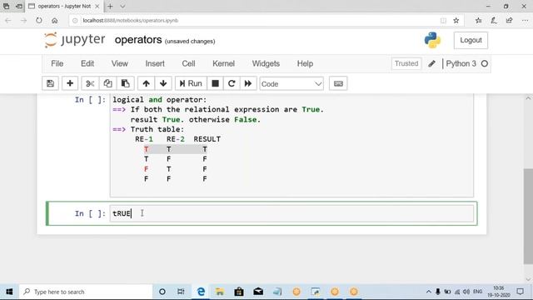Open reading view icon in address bar
This screenshot has height=300, width=533.
[443, 20]
